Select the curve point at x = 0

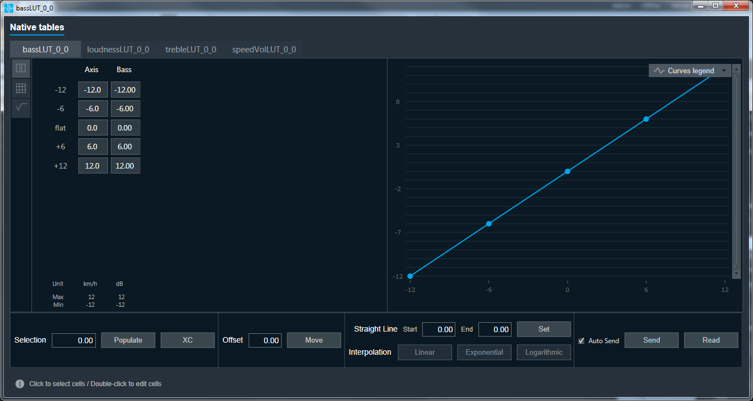click(x=567, y=171)
